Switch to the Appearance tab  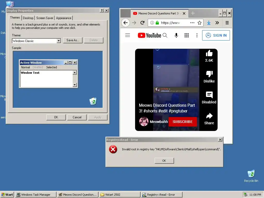64,18
